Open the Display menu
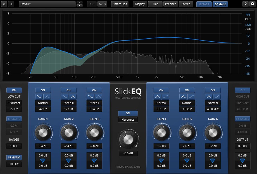The width and height of the screenshot is (257, 174). [140, 4]
